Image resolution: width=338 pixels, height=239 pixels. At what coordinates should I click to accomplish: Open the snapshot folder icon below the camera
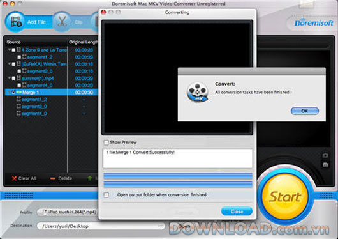325,165
